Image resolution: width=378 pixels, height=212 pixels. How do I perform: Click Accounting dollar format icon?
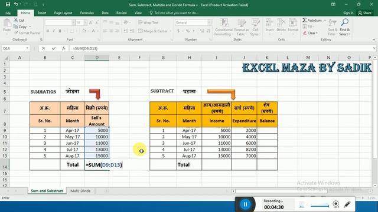pos(178,31)
